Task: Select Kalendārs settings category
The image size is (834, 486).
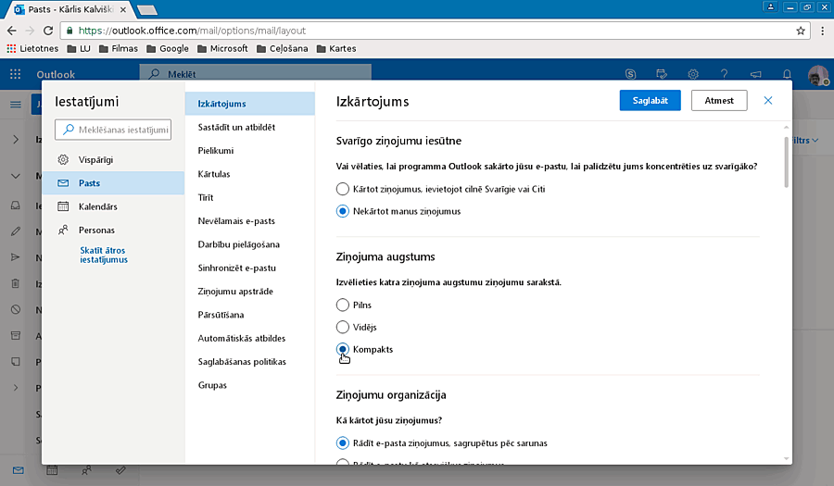Action: pyautogui.click(x=113, y=206)
